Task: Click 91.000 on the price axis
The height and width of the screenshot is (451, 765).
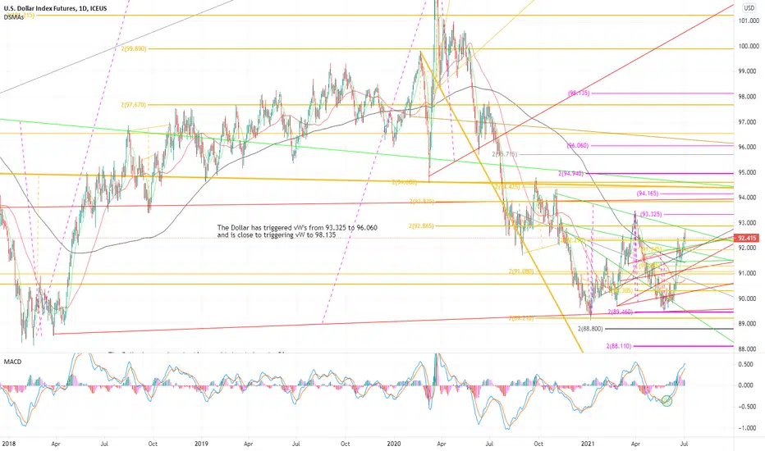Action: [x=748, y=274]
